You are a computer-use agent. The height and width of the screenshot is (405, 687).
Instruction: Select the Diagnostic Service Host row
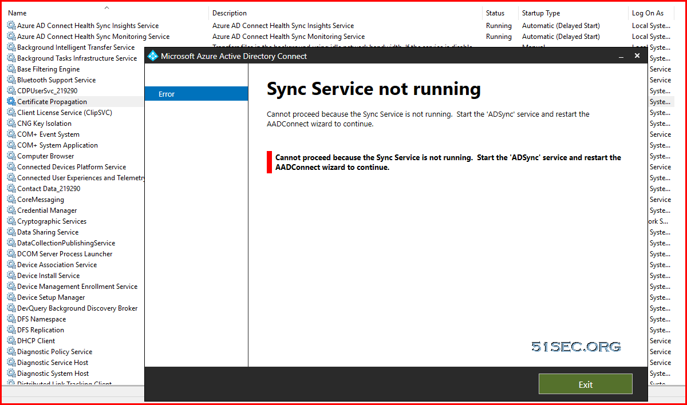[x=53, y=363]
